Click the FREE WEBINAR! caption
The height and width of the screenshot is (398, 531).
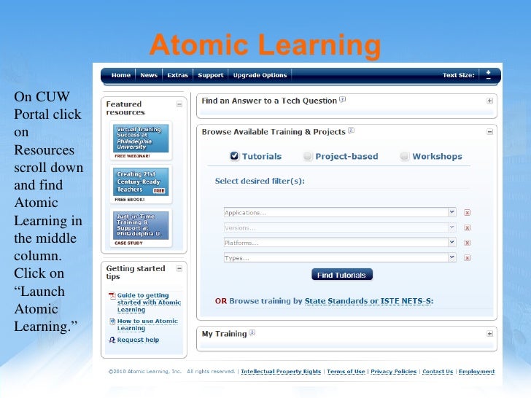(x=132, y=156)
